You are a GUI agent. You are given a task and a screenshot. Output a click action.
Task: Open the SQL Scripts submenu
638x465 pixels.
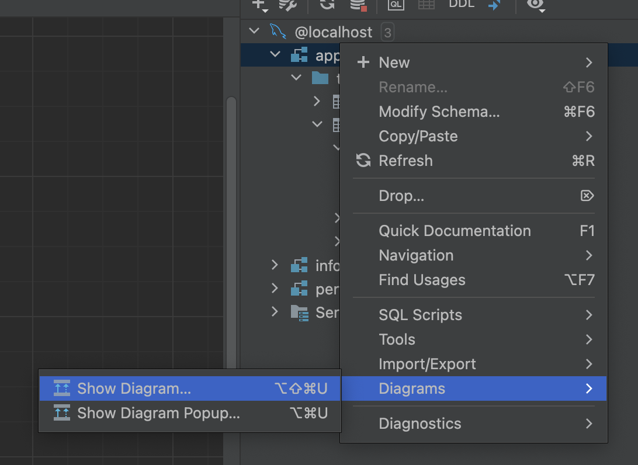[x=474, y=315]
